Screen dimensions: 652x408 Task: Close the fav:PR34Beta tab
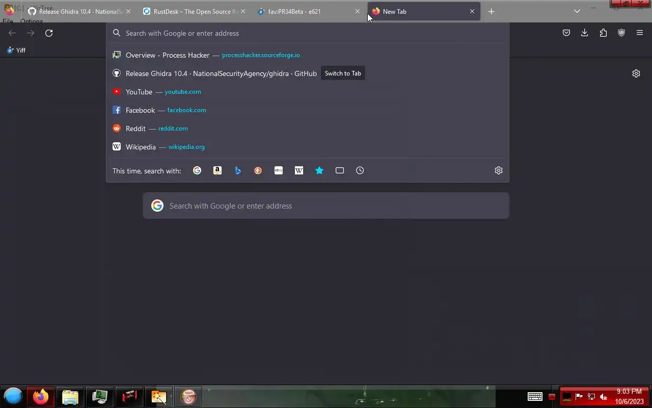click(358, 11)
